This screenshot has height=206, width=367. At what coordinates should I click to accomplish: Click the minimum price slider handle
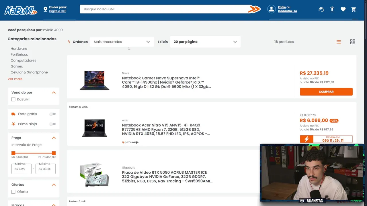(13, 153)
